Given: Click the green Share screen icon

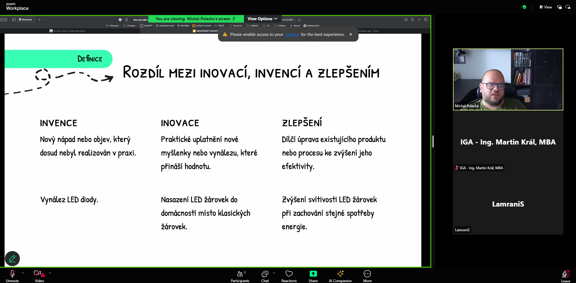Looking at the screenshot, I should click(313, 274).
